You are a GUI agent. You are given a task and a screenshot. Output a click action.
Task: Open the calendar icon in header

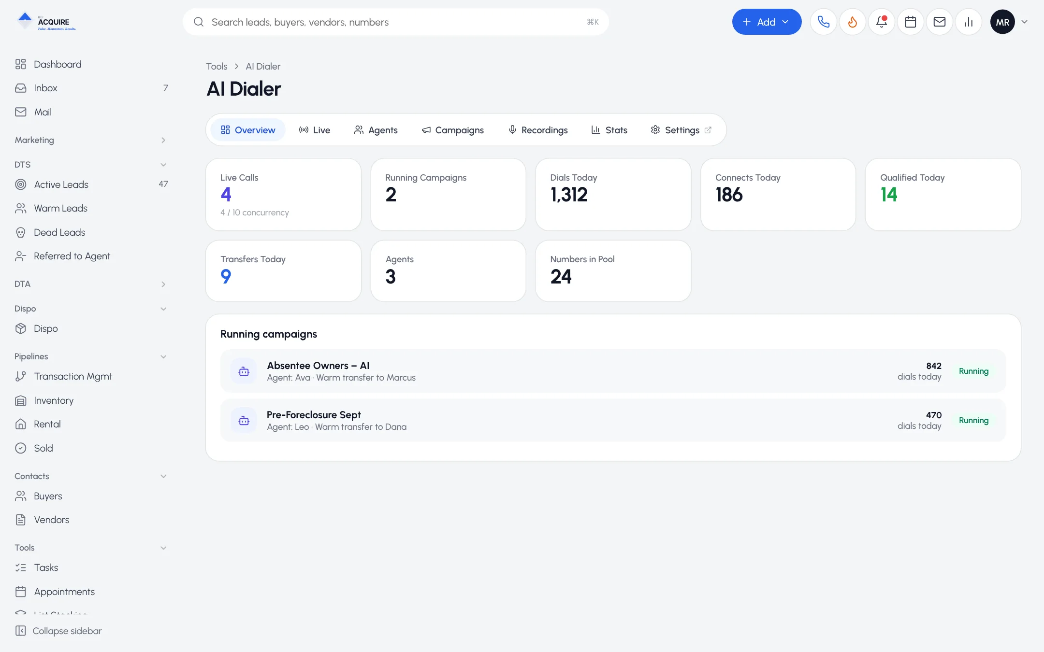click(911, 22)
